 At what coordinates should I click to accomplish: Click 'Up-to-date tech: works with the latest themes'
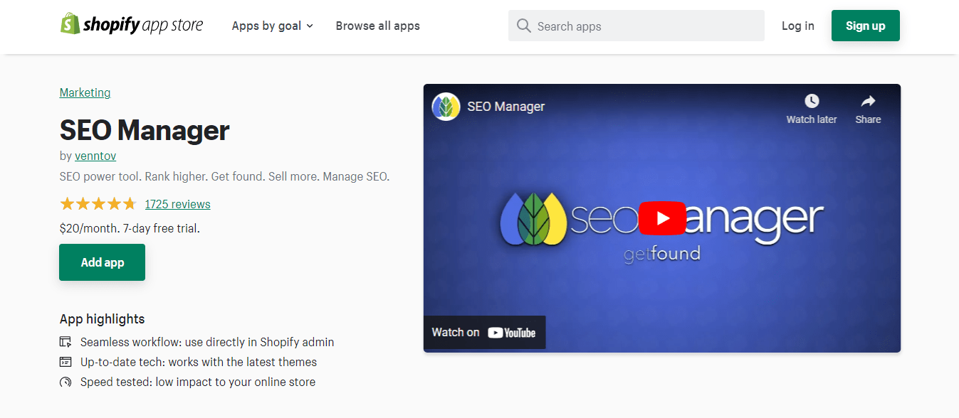(199, 362)
